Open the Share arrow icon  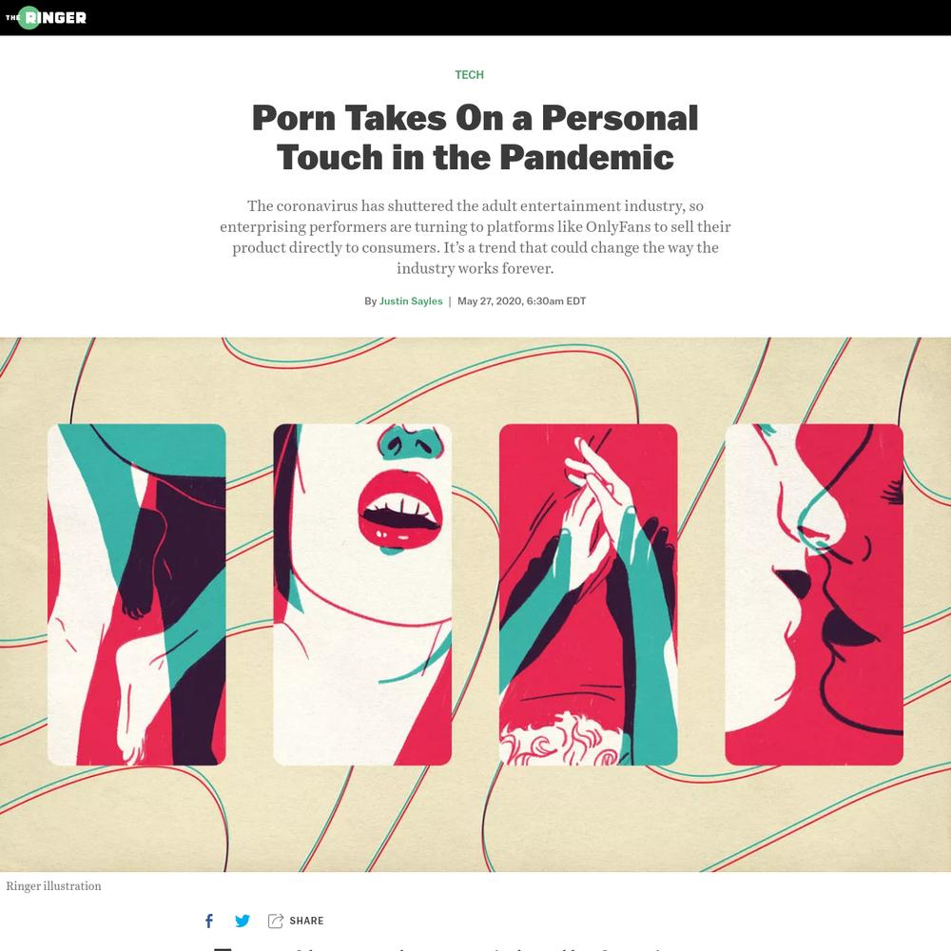click(x=276, y=921)
